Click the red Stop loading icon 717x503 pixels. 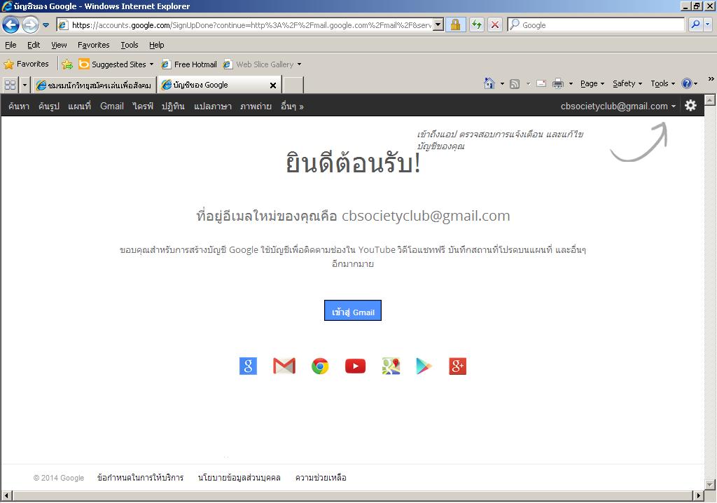click(495, 25)
